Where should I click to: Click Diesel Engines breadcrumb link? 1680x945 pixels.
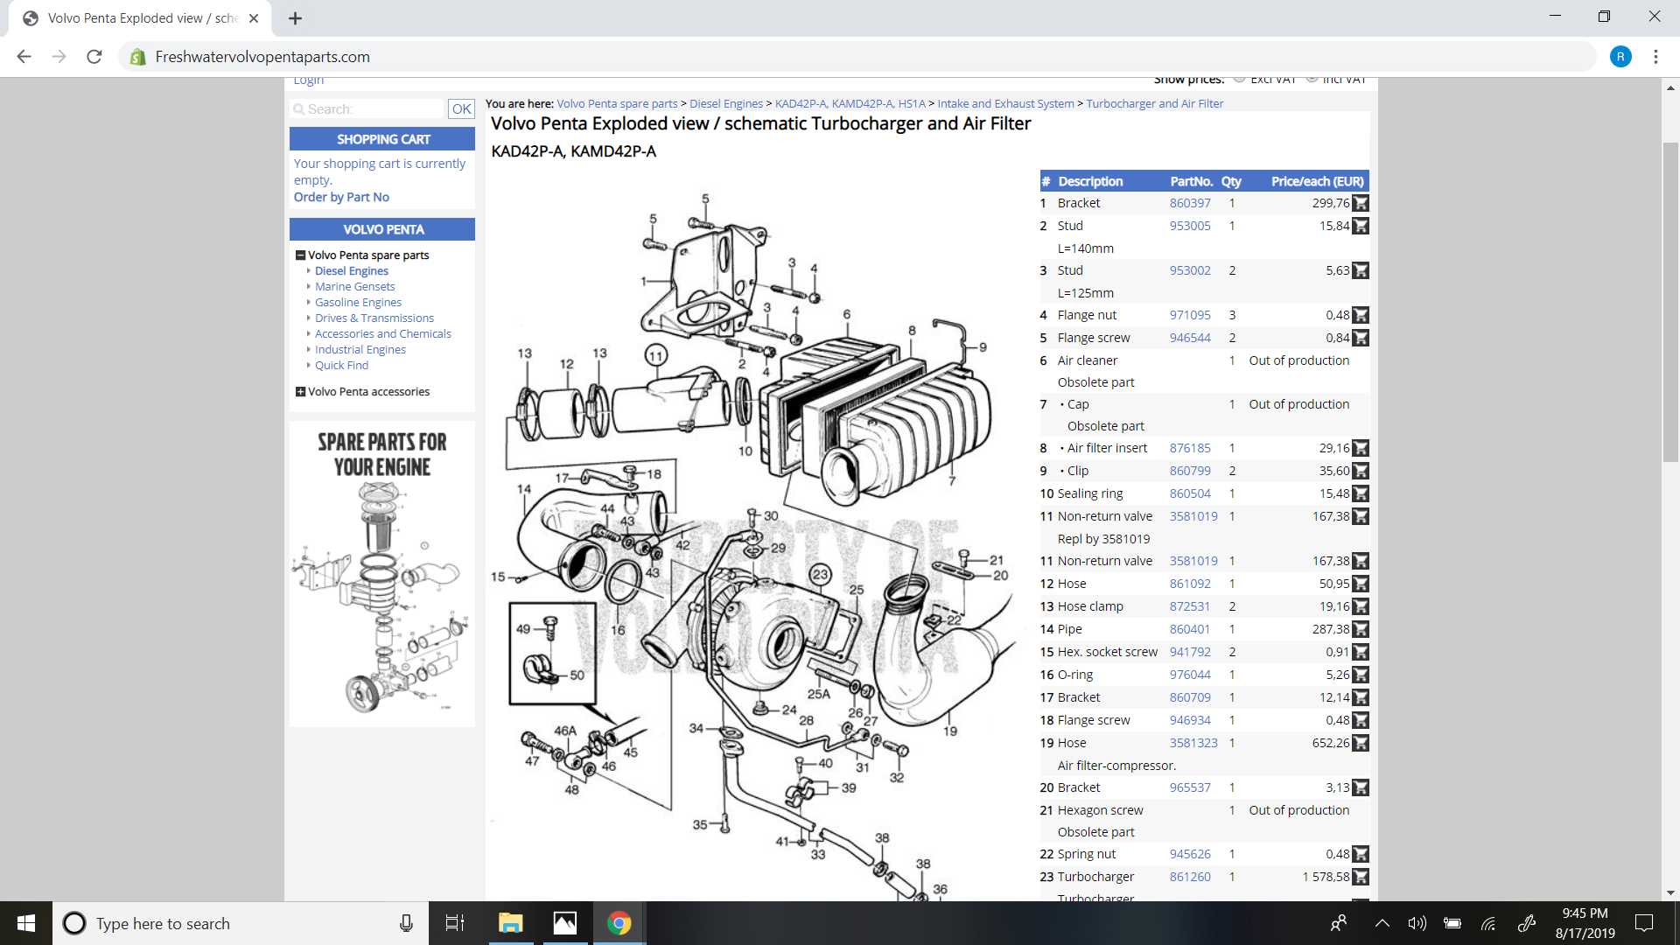(725, 103)
